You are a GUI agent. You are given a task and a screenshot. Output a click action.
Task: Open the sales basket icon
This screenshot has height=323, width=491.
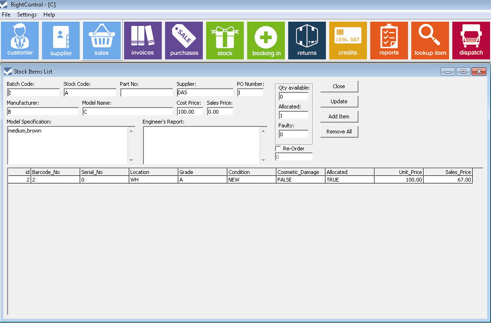coord(101,41)
